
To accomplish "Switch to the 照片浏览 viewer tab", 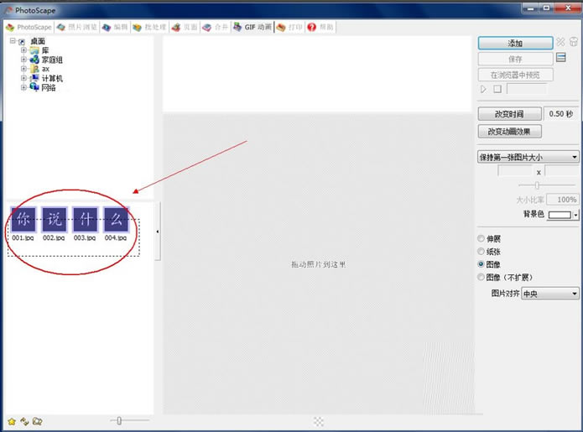I will pyautogui.click(x=77, y=27).
